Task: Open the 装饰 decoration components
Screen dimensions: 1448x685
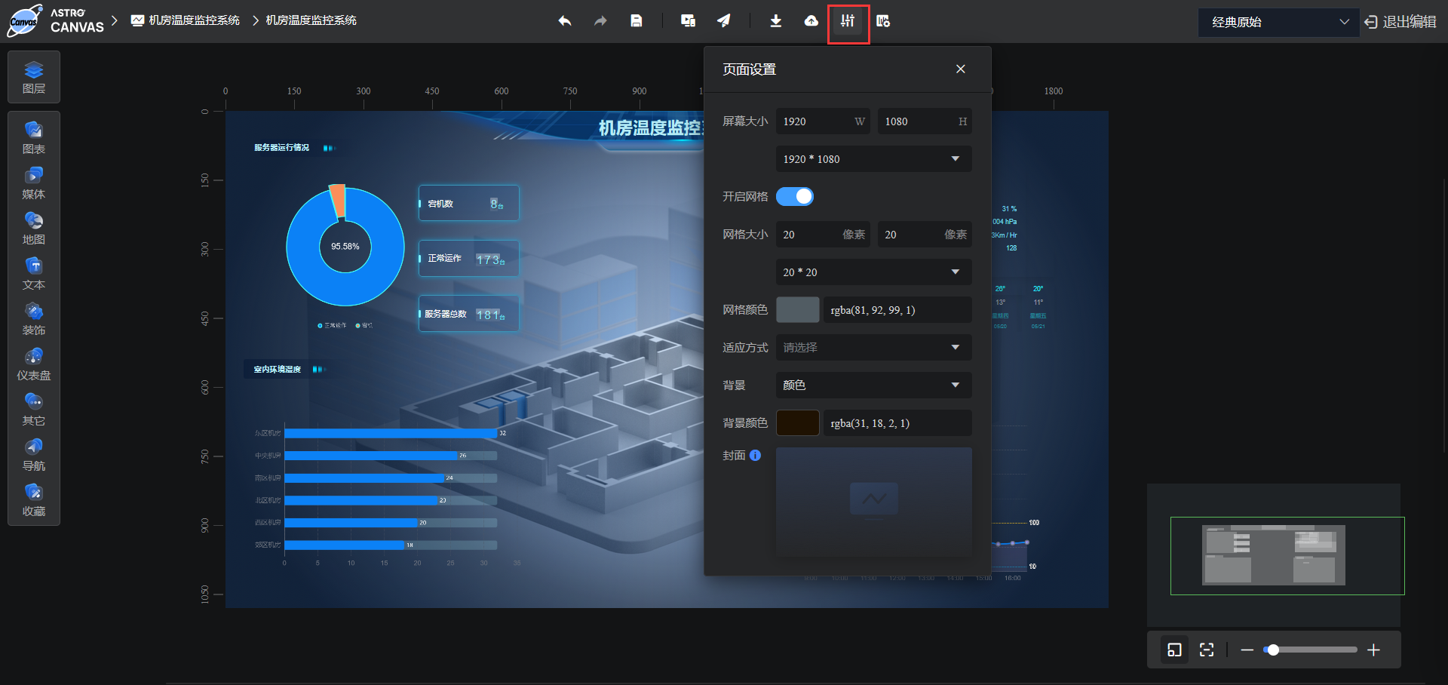Action: (x=34, y=319)
